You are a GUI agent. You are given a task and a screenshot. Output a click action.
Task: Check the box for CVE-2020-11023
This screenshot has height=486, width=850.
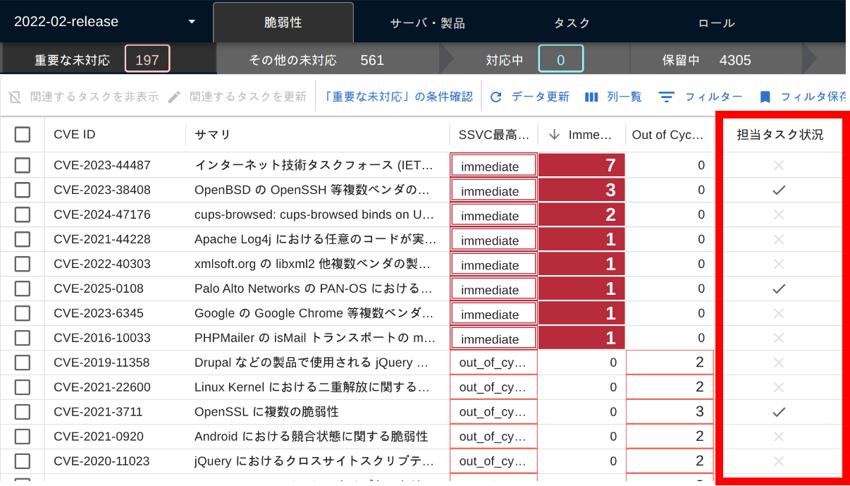pos(23,461)
